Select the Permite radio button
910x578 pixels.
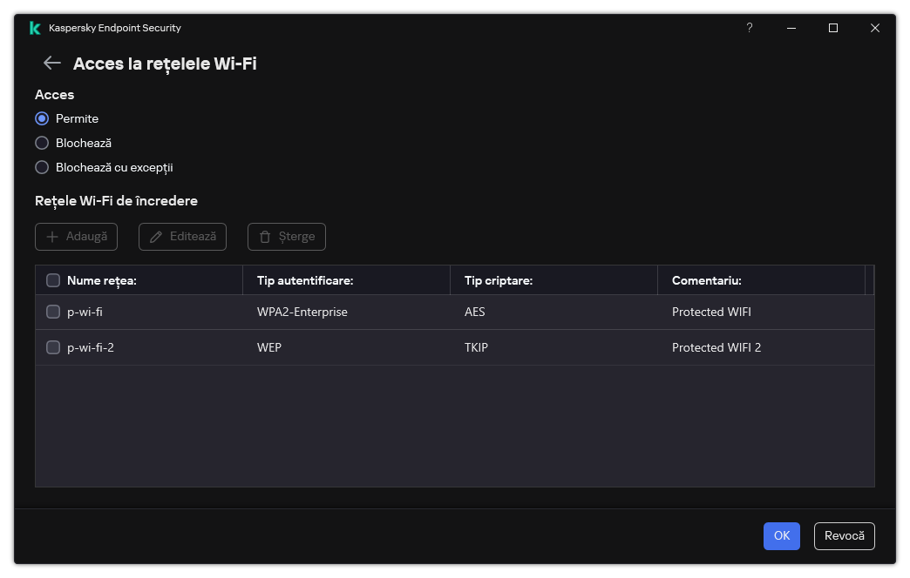point(42,118)
